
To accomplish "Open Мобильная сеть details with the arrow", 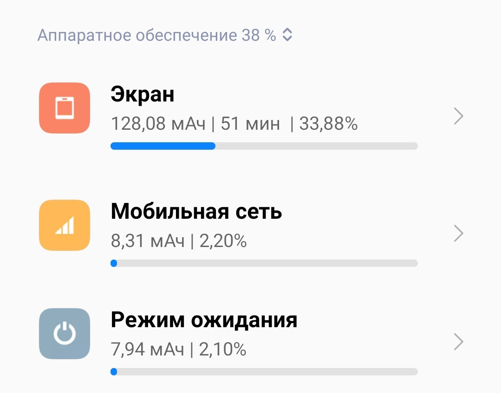I will click(x=458, y=234).
